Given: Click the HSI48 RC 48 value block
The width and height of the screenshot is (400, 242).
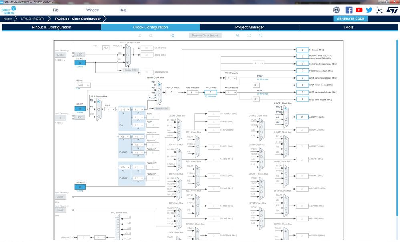Looking at the screenshot, I should tap(80, 187).
